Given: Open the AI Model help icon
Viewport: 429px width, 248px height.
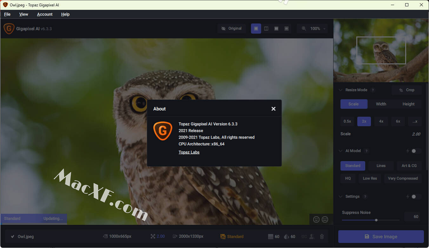Looking at the screenshot, I should 366,151.
